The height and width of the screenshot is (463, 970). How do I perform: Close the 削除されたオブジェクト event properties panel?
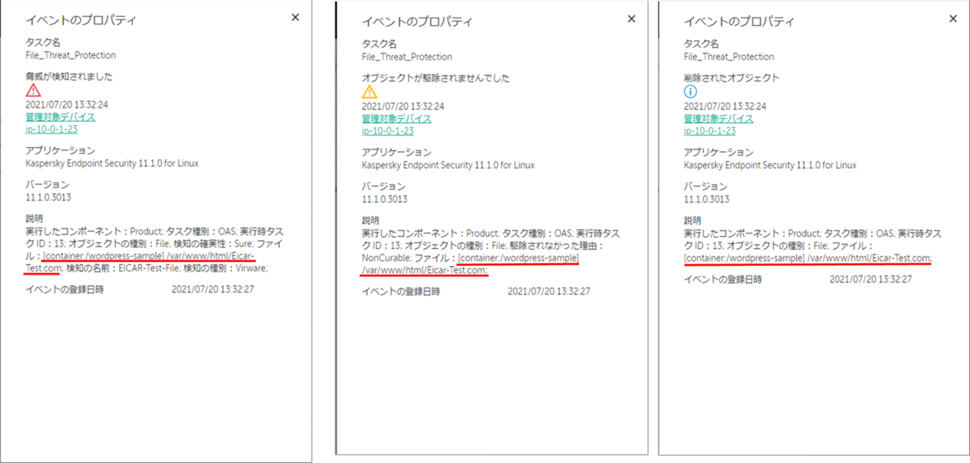coord(952,18)
